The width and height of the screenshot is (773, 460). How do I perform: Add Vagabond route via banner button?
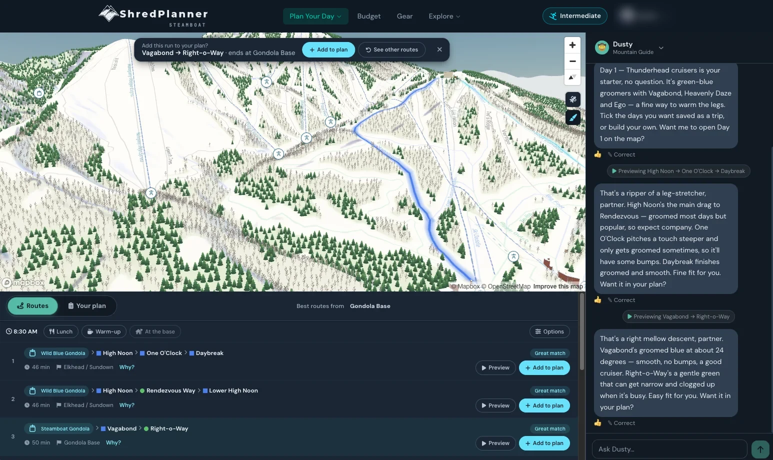coord(328,49)
